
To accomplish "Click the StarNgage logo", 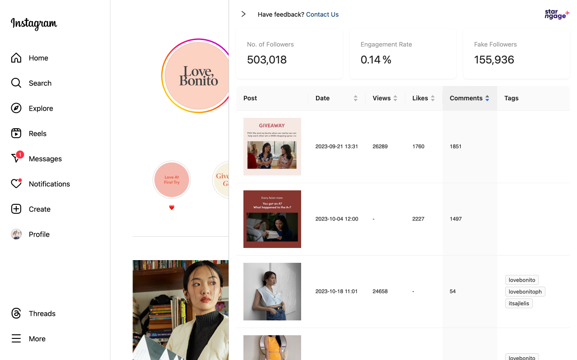I will 557,14.
